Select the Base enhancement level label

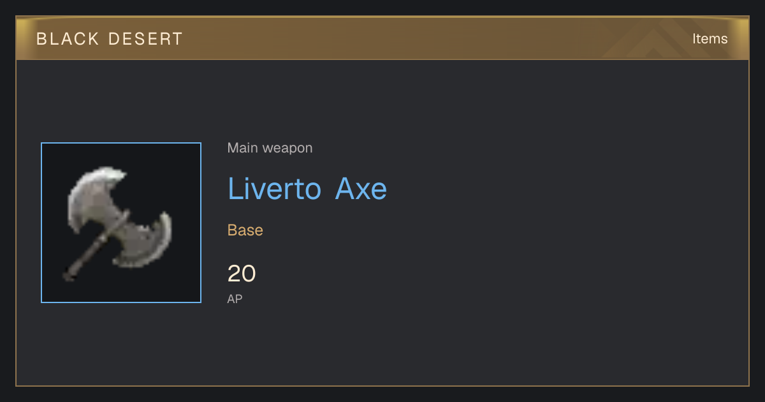[245, 230]
